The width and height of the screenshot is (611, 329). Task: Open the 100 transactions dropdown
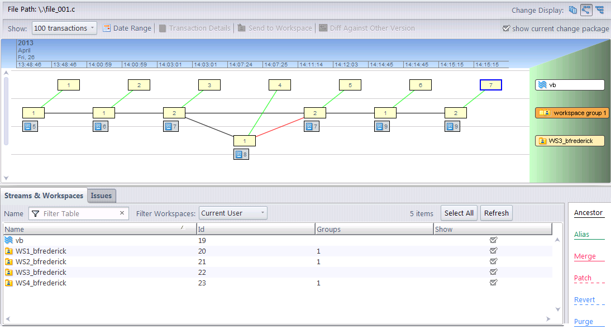(x=64, y=28)
